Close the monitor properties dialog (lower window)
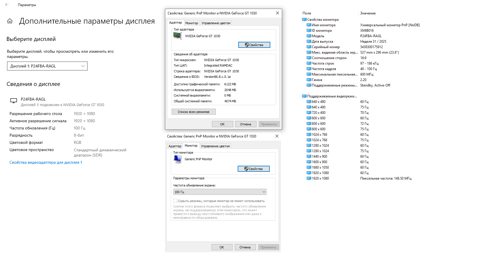 pyautogui.click(x=277, y=136)
